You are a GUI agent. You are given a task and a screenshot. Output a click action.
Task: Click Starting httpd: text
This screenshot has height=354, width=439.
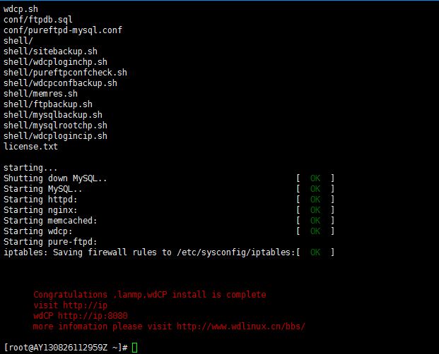tap(40, 200)
